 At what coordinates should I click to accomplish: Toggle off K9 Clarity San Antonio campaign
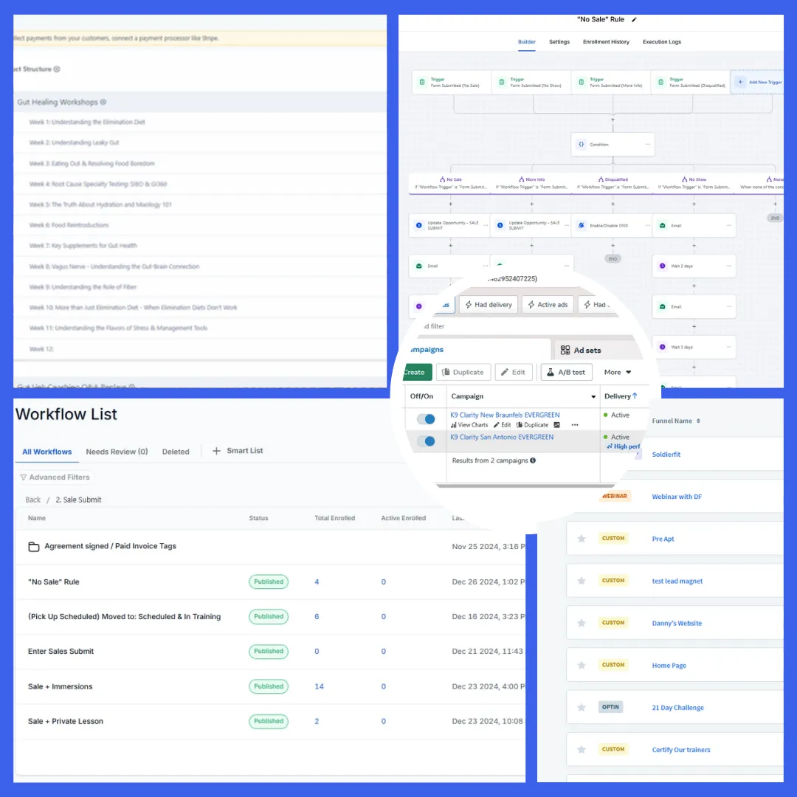pos(426,441)
